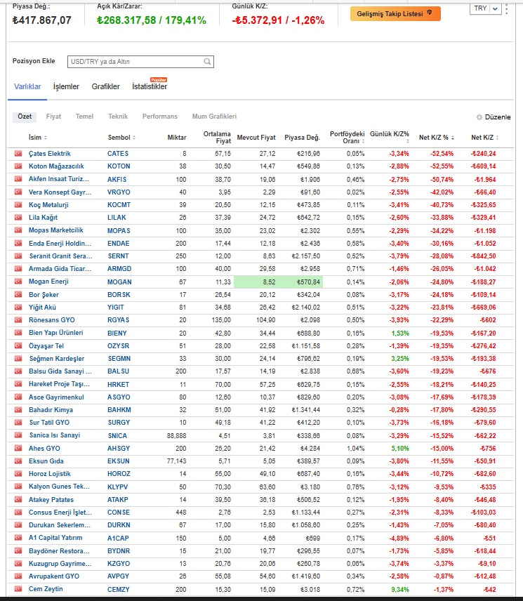Click the flag icon in the A1 Capital Yatırım row
523x601 pixels.
(18, 538)
